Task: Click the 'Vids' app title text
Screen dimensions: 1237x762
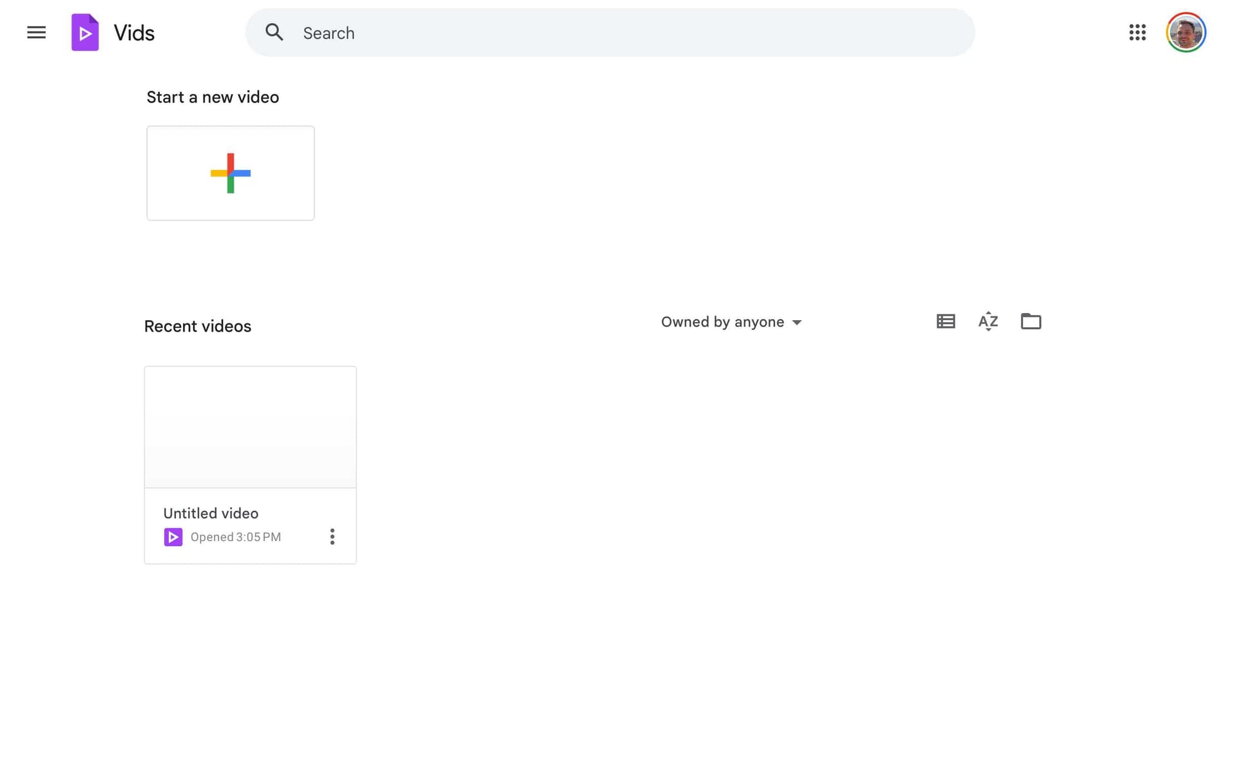Action: tap(134, 33)
